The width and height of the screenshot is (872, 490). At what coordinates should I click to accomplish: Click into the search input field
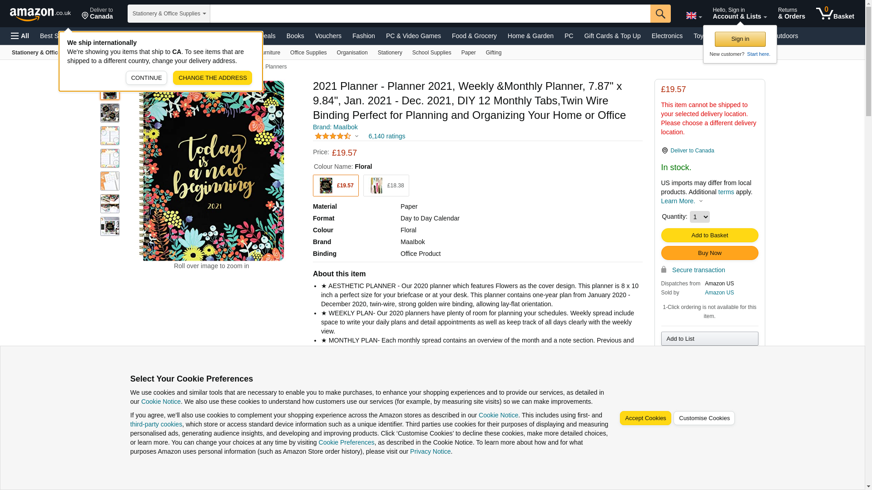coord(430,14)
